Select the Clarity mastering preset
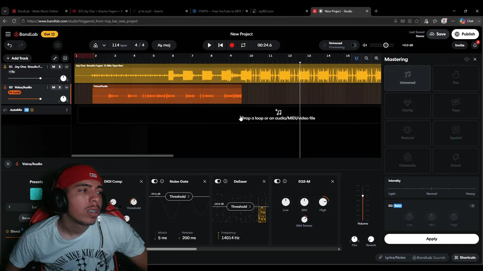Viewport: 483px width, 271px height. pos(408,105)
